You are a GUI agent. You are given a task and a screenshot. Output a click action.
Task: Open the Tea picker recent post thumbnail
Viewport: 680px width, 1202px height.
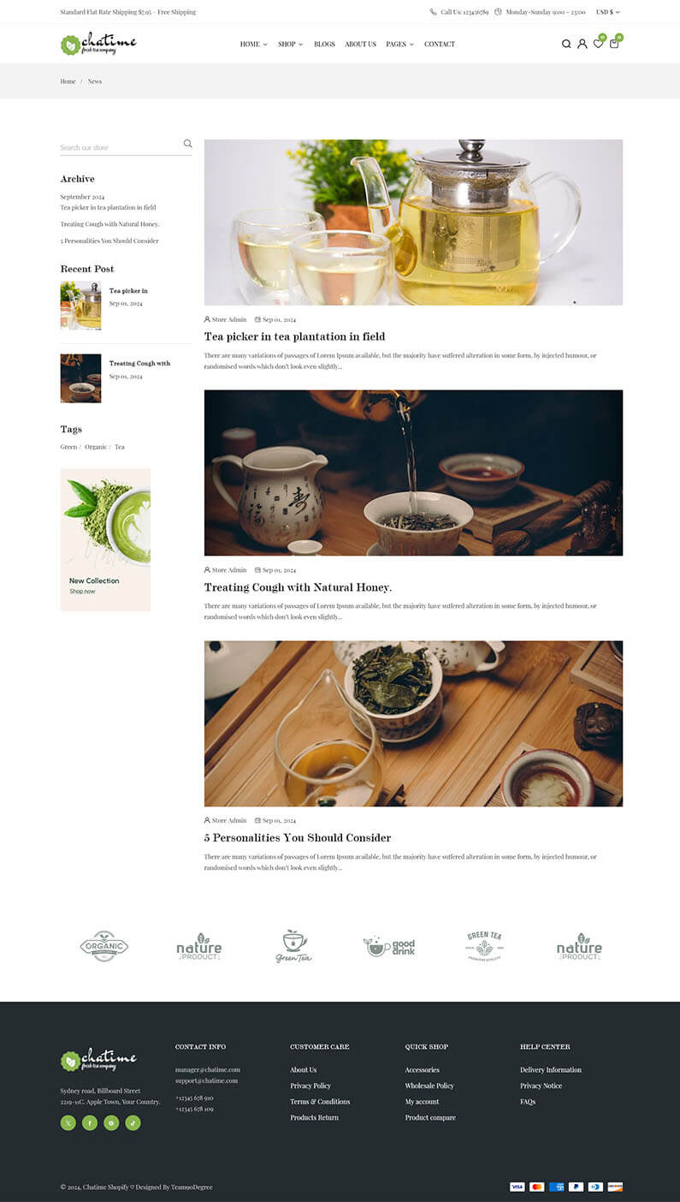pos(80,306)
